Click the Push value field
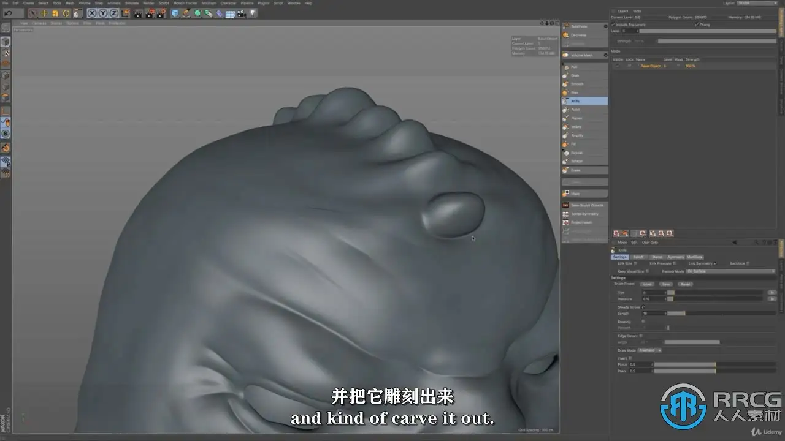 [x=640, y=371]
